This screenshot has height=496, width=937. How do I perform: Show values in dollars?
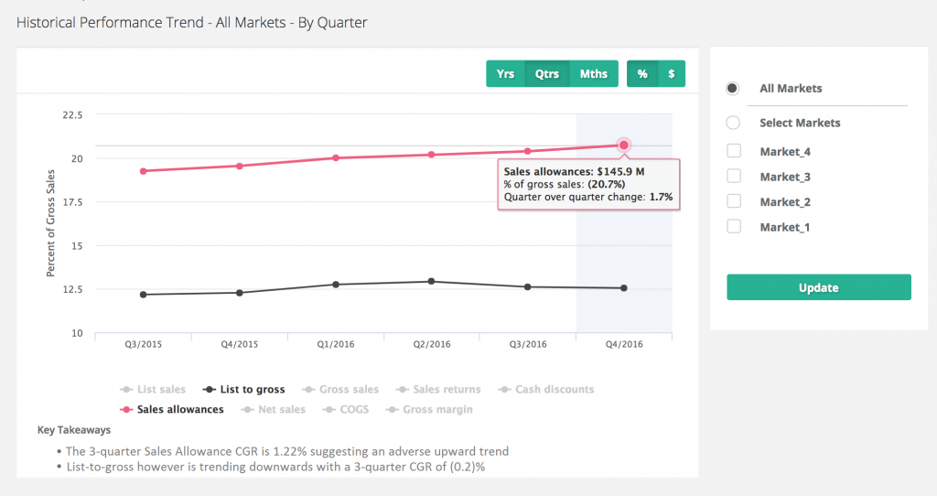(x=671, y=74)
